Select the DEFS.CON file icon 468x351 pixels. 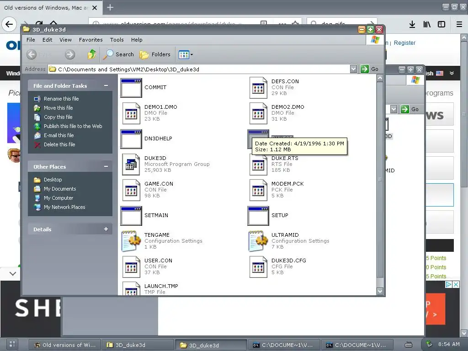[258, 88]
